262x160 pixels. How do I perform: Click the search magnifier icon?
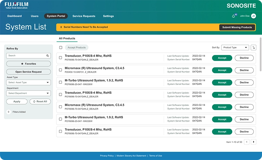pyautogui.click(x=47, y=55)
